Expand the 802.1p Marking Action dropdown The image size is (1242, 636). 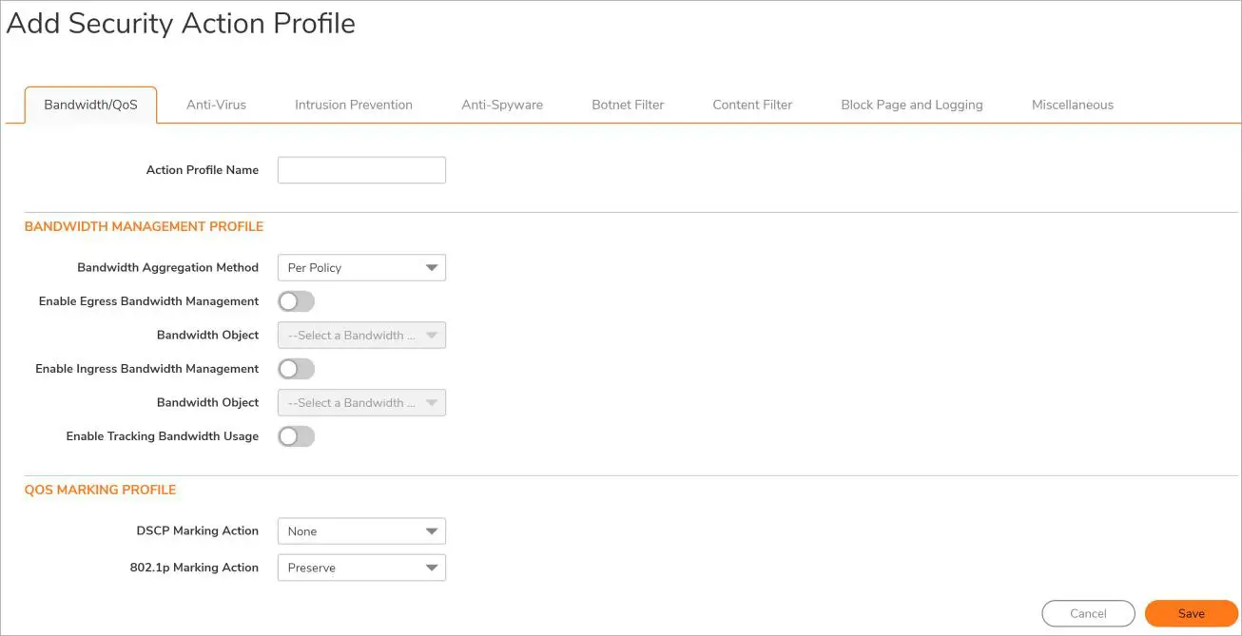point(361,568)
